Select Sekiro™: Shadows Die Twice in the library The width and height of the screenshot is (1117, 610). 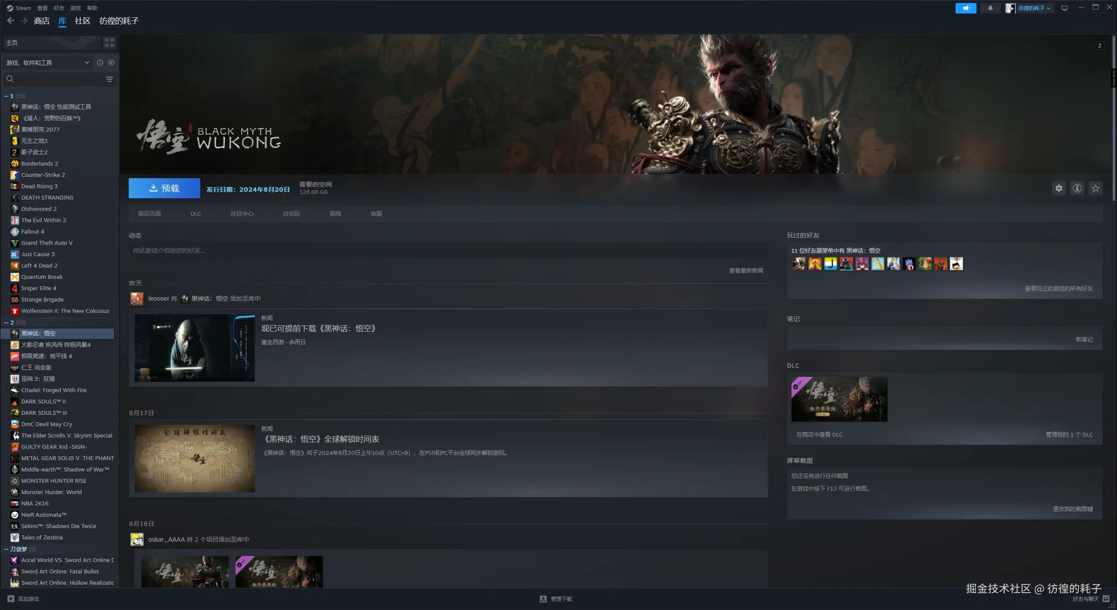tap(58, 526)
